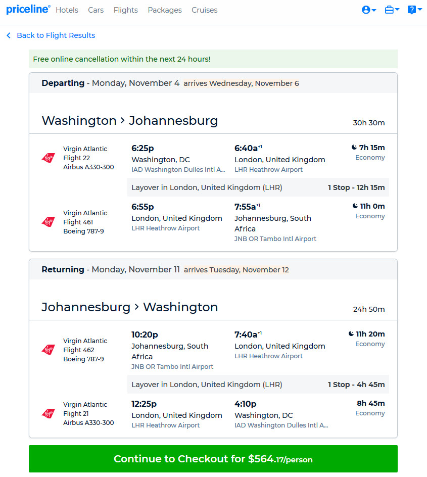This screenshot has width=427, height=477.
Task: Open the Cars tab
Action: tap(96, 10)
